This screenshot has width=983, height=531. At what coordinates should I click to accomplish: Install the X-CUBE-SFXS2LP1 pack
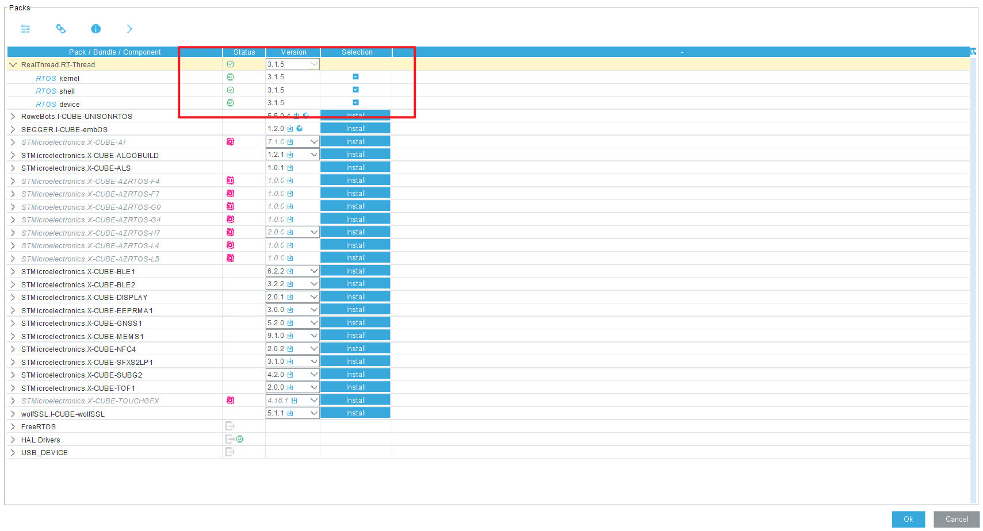click(x=355, y=361)
